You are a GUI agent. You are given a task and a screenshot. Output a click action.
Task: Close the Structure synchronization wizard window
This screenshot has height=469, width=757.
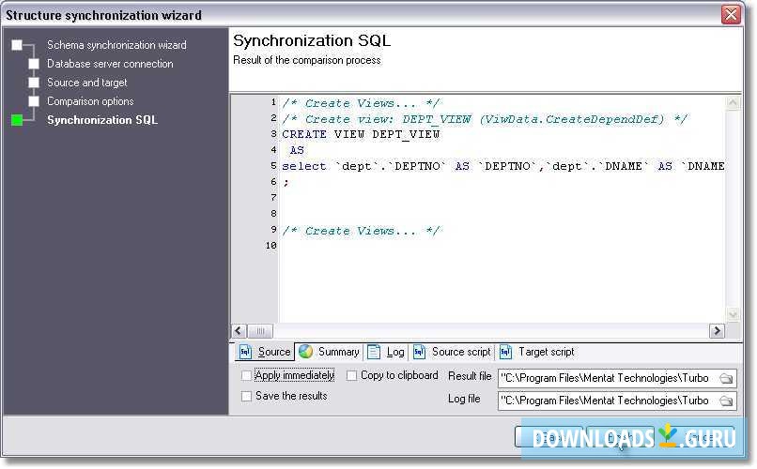[x=731, y=14]
